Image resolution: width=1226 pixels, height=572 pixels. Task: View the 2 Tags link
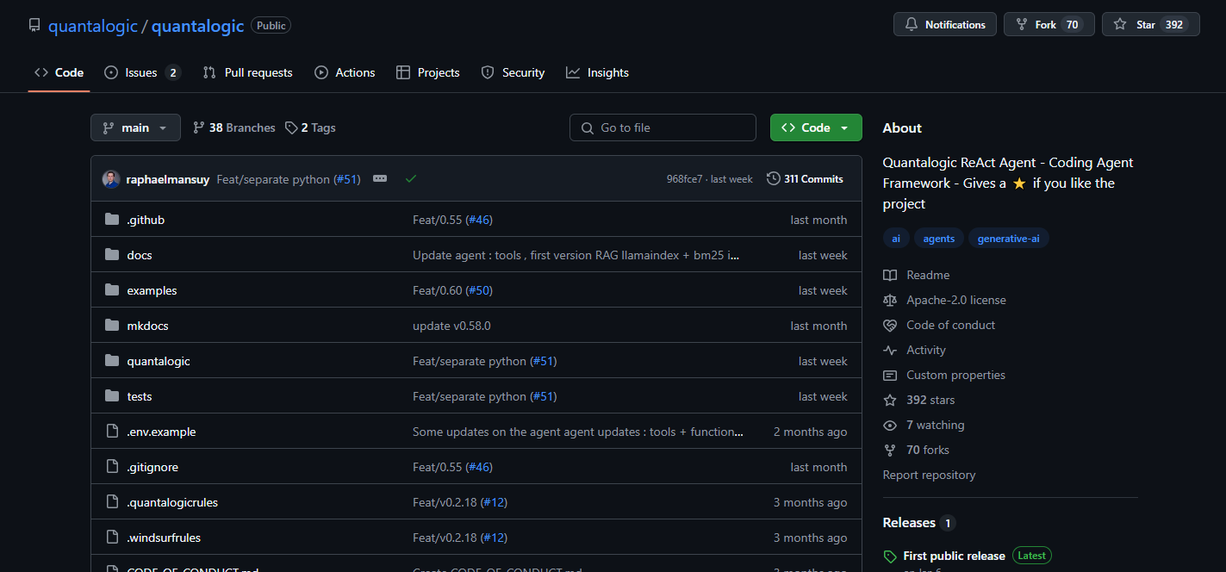click(310, 127)
